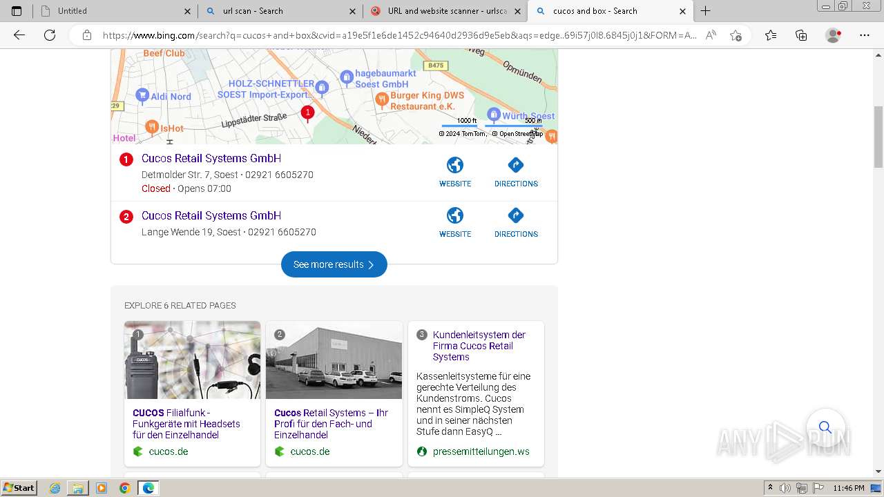Image resolution: width=884 pixels, height=497 pixels.
Task: Open the Favorites list
Action: [771, 35]
